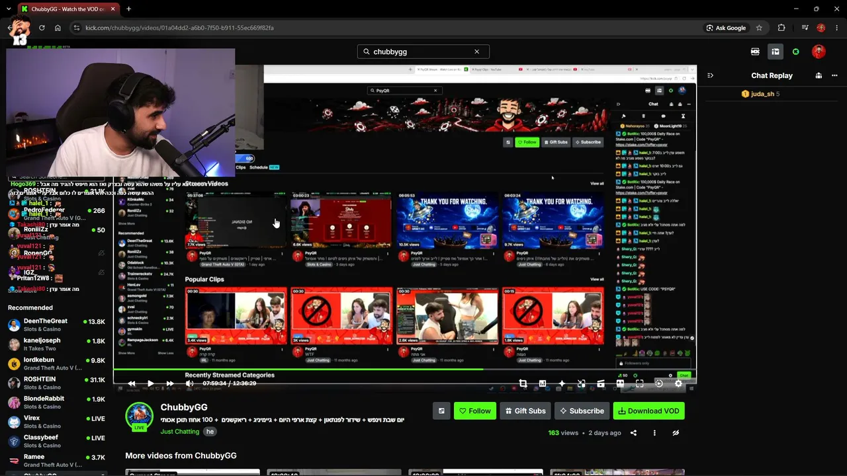The width and height of the screenshot is (847, 476).
Task: Open browser media controls
Action: coord(805,28)
